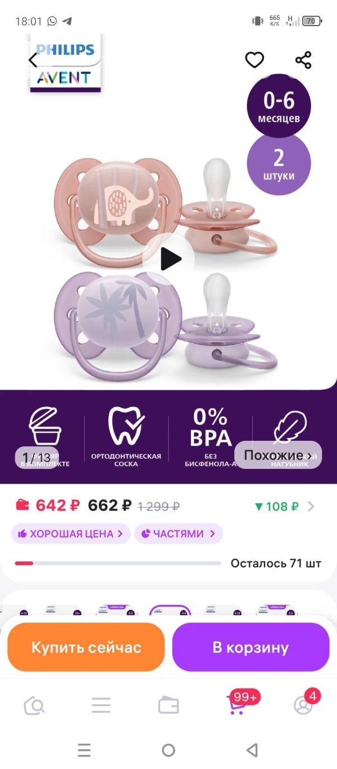Expand price drop details chevron
This screenshot has height=769, width=337.
(x=311, y=506)
